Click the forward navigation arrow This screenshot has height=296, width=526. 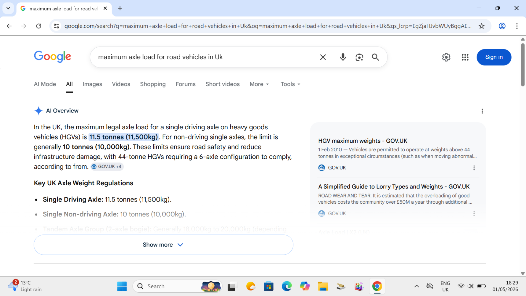click(24, 26)
